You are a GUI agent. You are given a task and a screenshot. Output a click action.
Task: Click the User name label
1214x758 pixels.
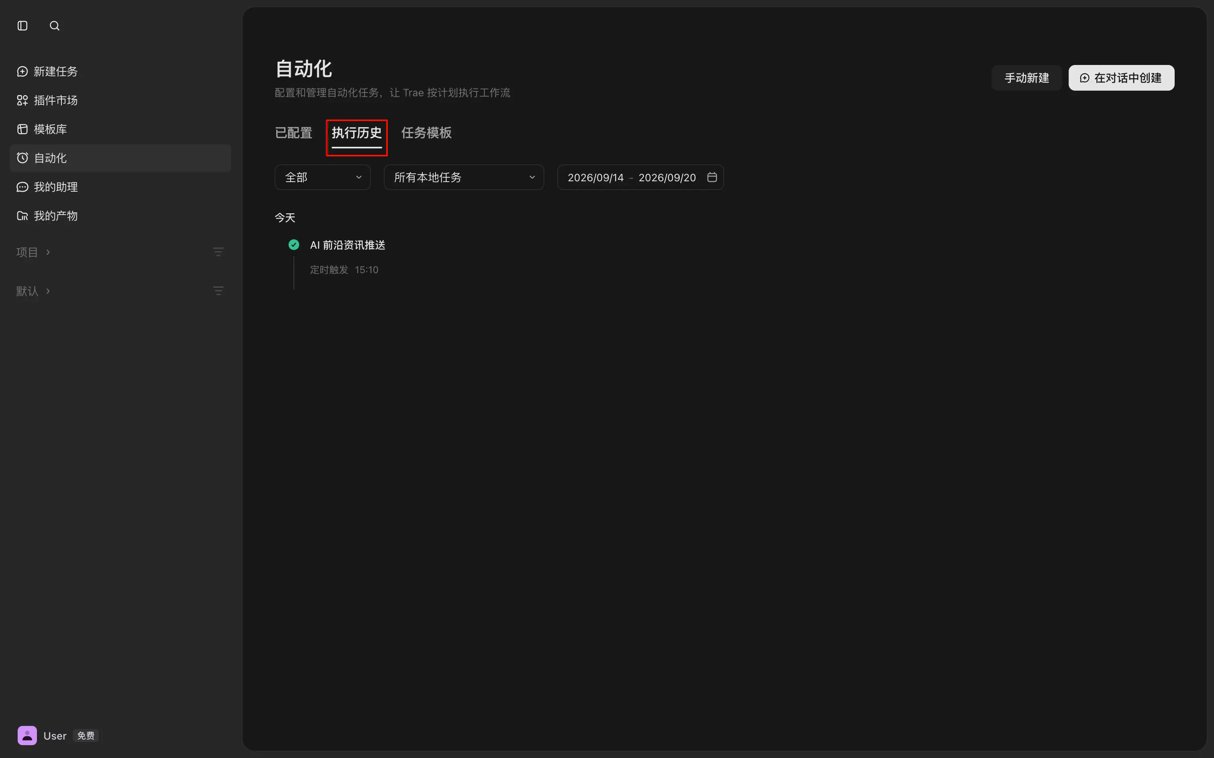pos(55,736)
